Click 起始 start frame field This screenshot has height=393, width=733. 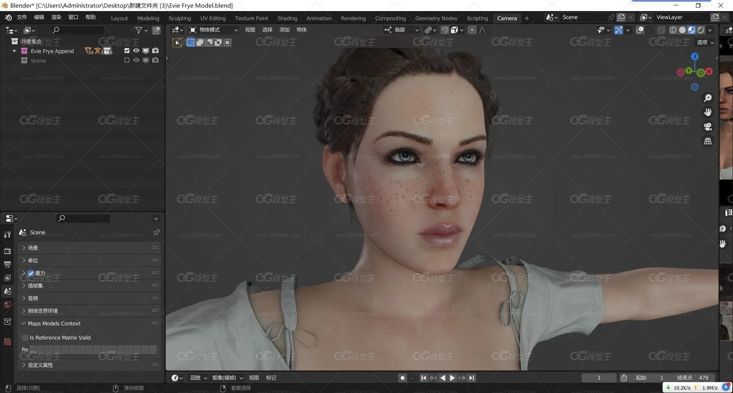(x=649, y=378)
